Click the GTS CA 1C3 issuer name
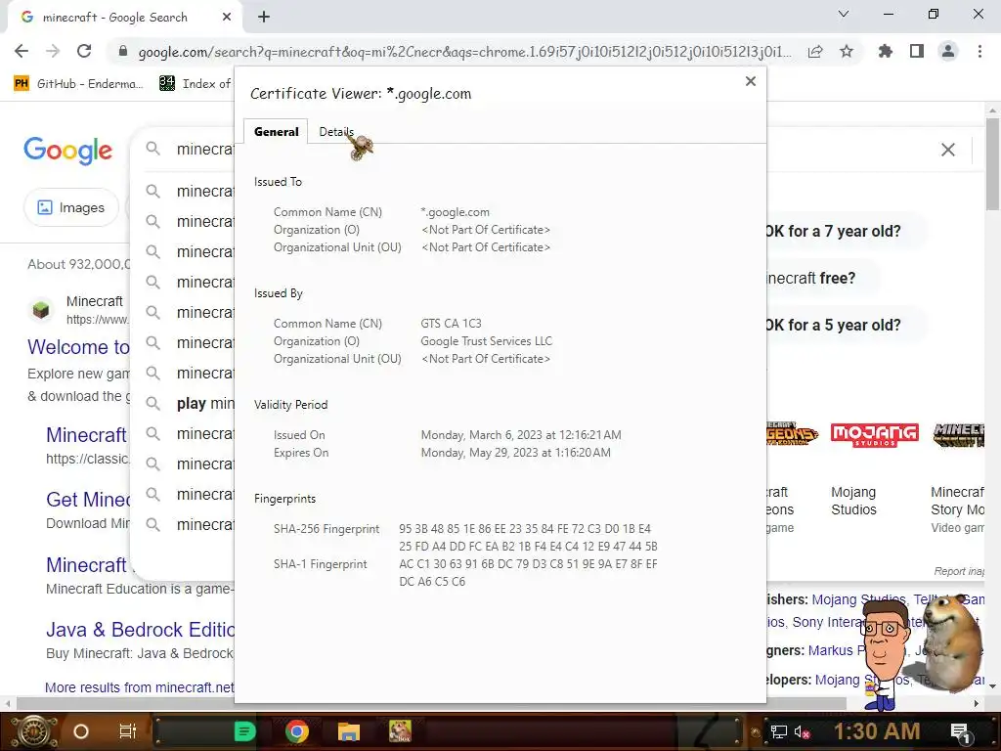 (x=451, y=323)
